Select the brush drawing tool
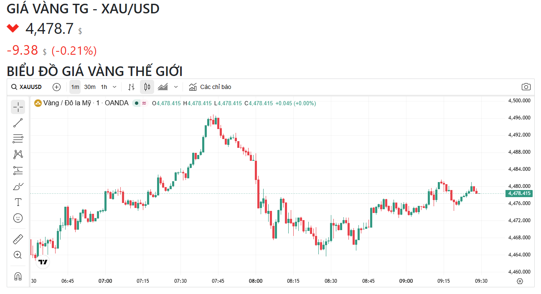 pos(18,186)
